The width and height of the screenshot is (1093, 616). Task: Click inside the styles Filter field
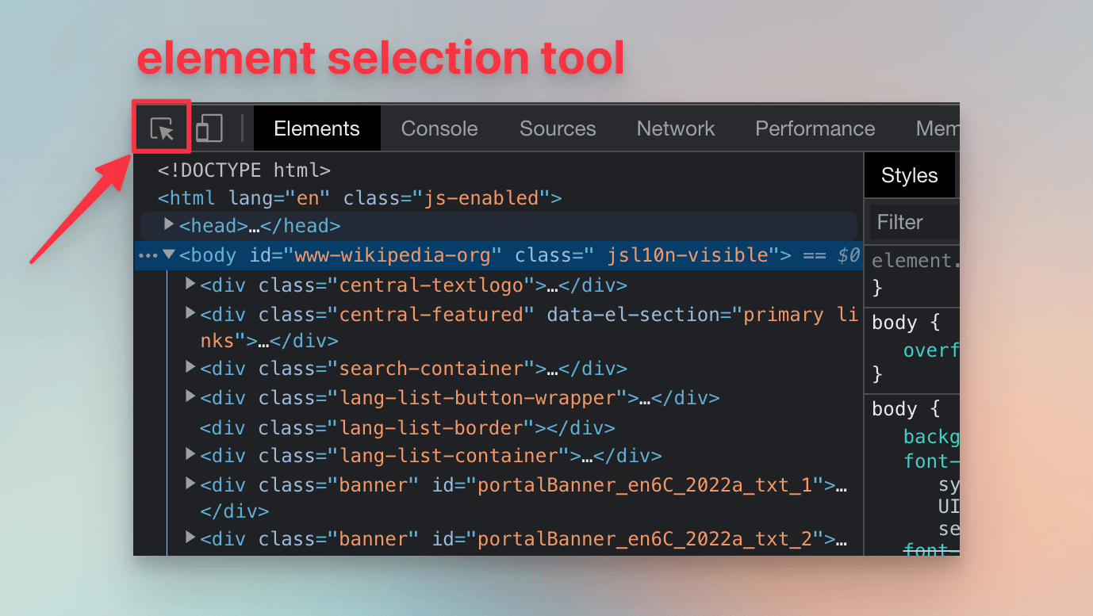coord(912,222)
